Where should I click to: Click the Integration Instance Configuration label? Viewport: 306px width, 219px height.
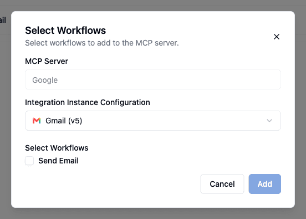pos(88,102)
